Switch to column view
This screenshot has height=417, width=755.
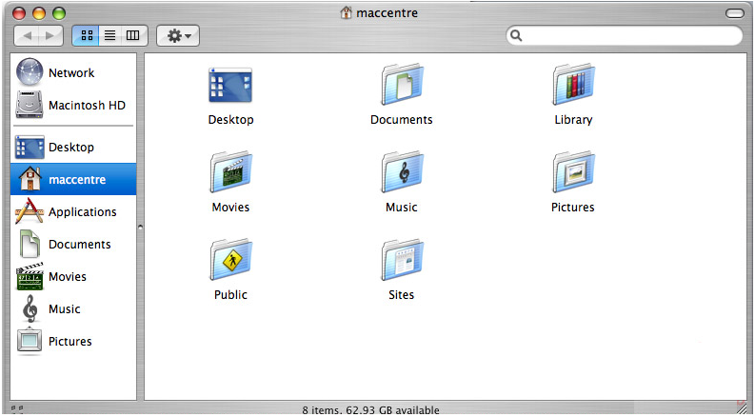pos(133,35)
